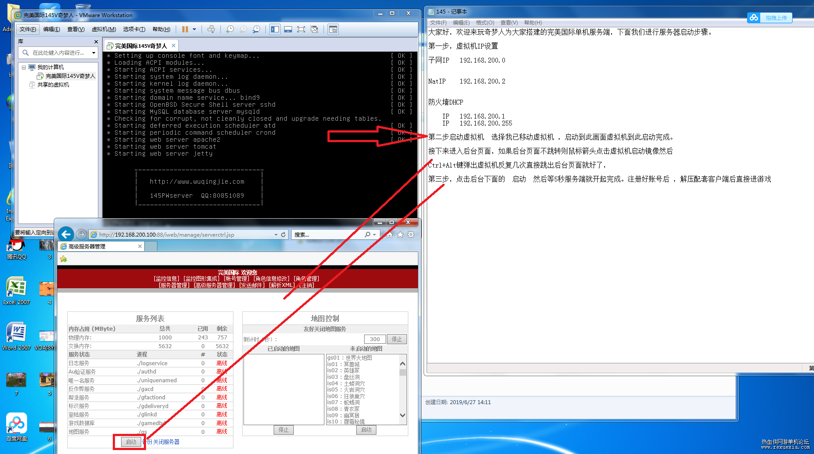
Task: Open the Excel 2007 desktop shortcut
Action: click(x=17, y=290)
